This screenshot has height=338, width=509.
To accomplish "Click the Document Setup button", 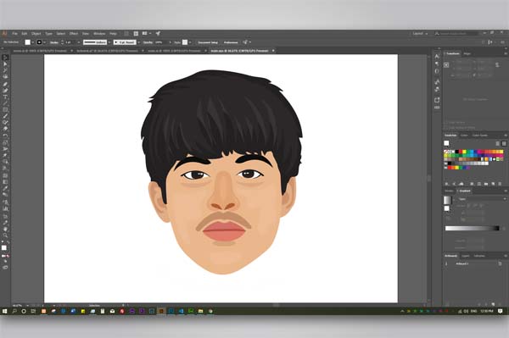I will (208, 42).
